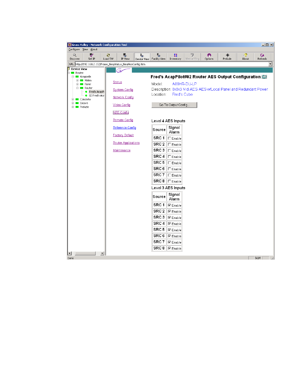Open the URL address dropdown arrow
Image resolution: width=301 pixels, height=390 pixels.
coord(270,64)
